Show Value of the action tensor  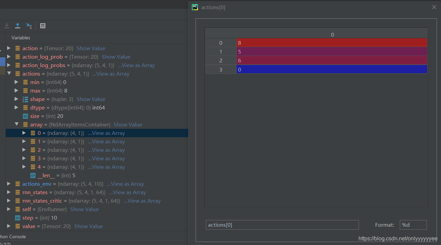[91, 48]
